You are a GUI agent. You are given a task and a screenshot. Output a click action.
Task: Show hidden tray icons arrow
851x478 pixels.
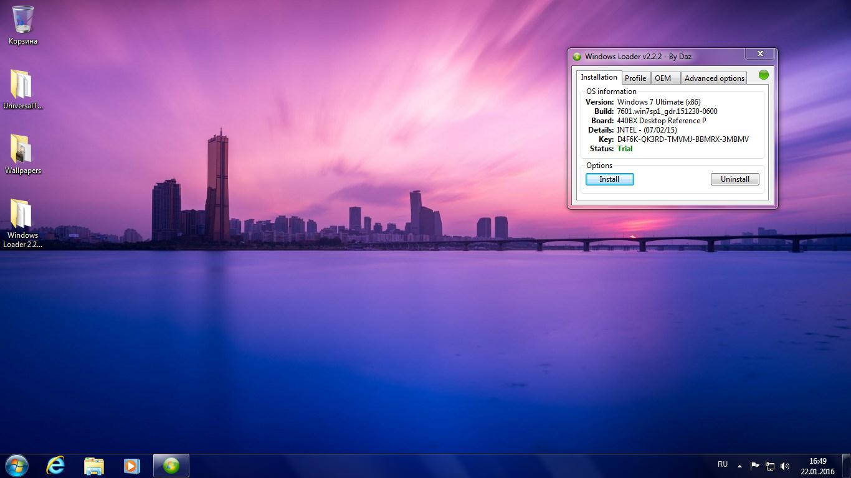[x=739, y=466]
